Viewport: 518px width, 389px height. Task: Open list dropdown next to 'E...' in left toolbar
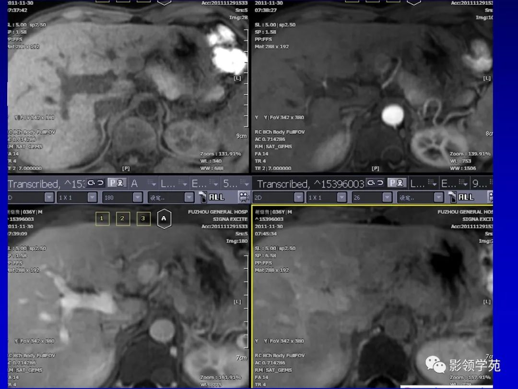(x=214, y=183)
